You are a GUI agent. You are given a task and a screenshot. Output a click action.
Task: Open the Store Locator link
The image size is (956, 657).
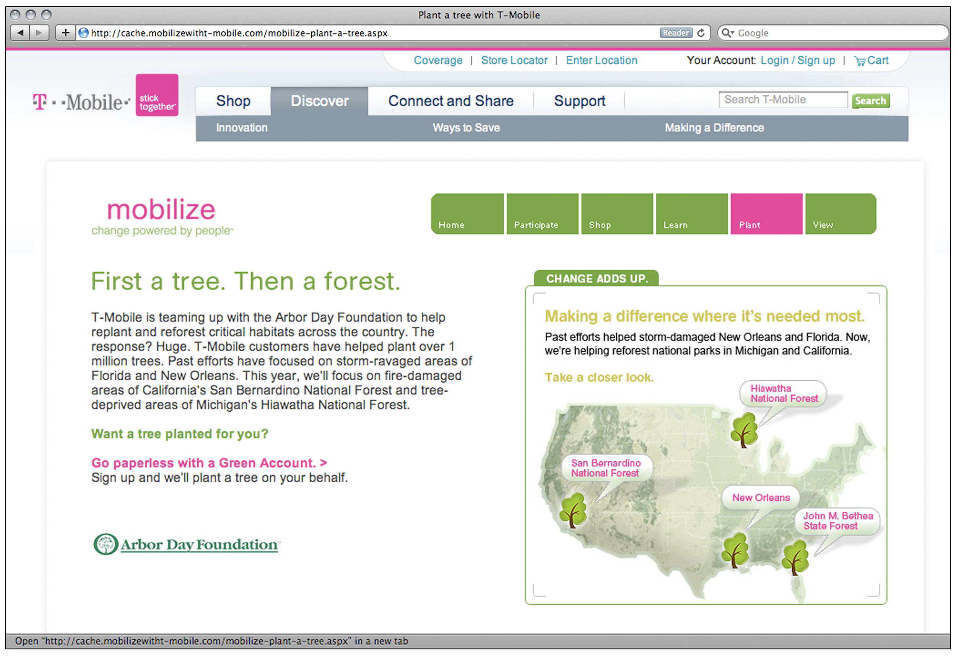(514, 60)
